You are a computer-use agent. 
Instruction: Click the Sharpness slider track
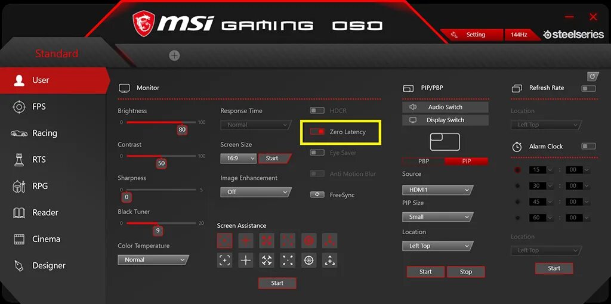(161, 190)
